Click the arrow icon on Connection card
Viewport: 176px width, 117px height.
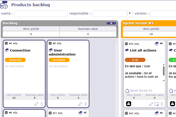42,104
